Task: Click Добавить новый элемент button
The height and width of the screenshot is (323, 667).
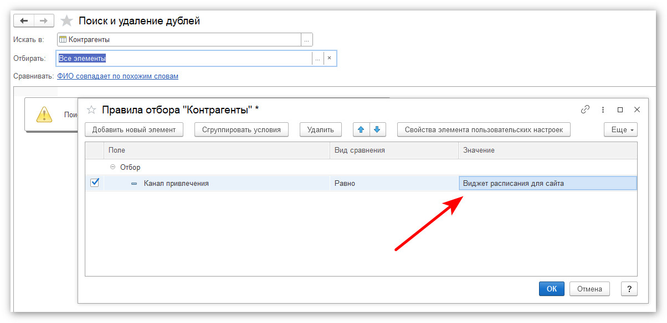Action: click(134, 130)
